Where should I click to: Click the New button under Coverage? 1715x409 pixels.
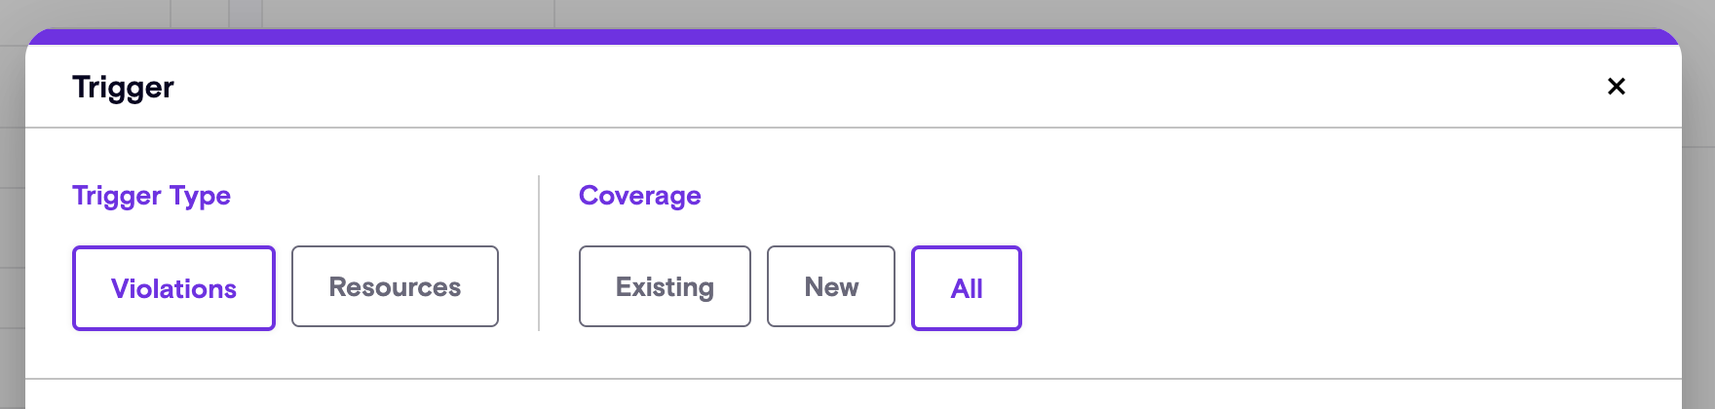pyautogui.click(x=831, y=287)
